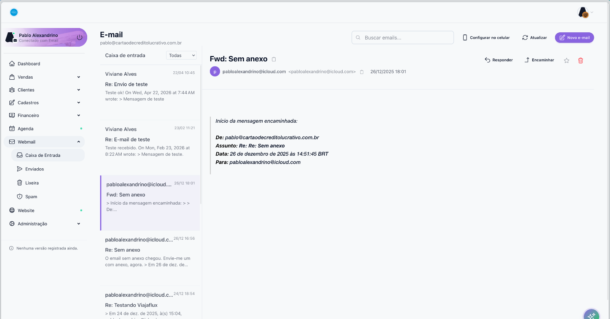Open the user avatar menu at top right
610x319 pixels.
(585, 12)
